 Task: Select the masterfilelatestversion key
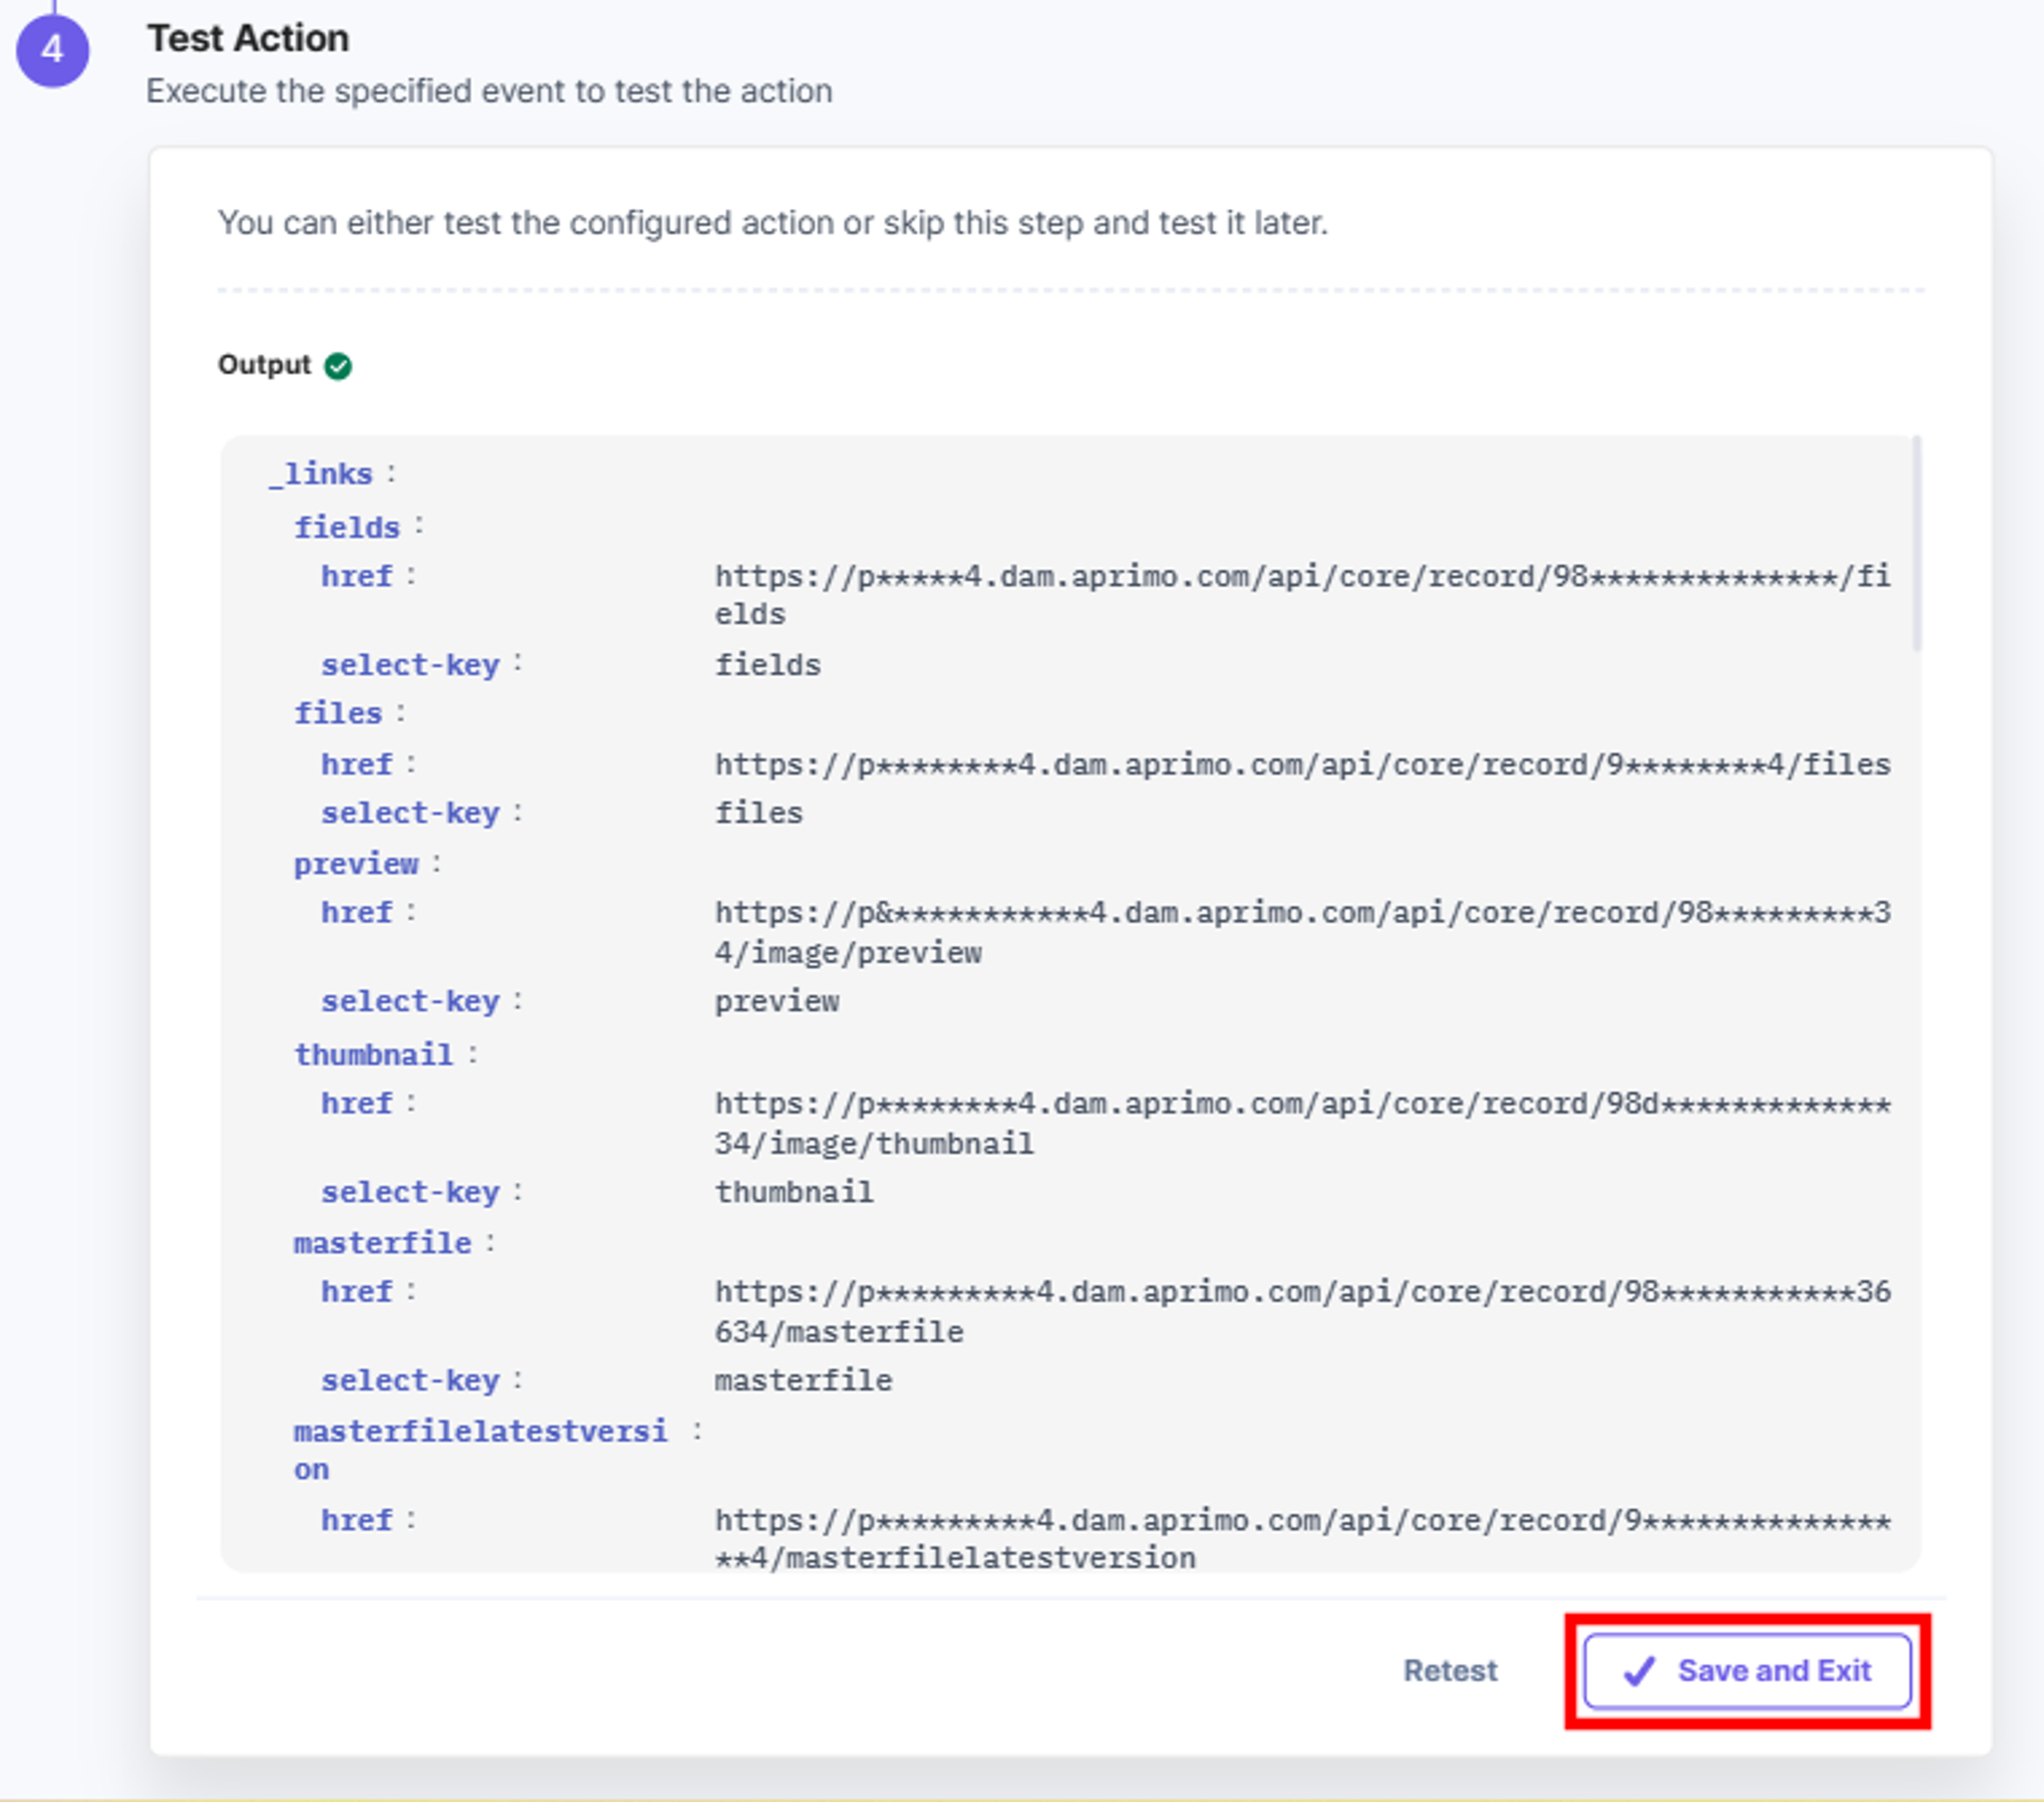[481, 1450]
